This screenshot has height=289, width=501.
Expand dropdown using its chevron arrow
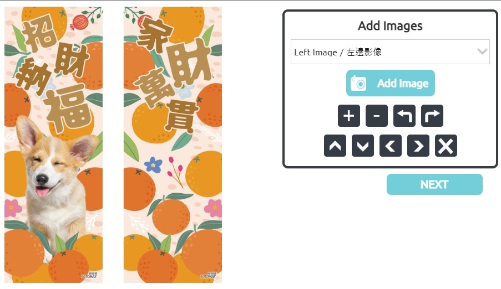pos(482,51)
